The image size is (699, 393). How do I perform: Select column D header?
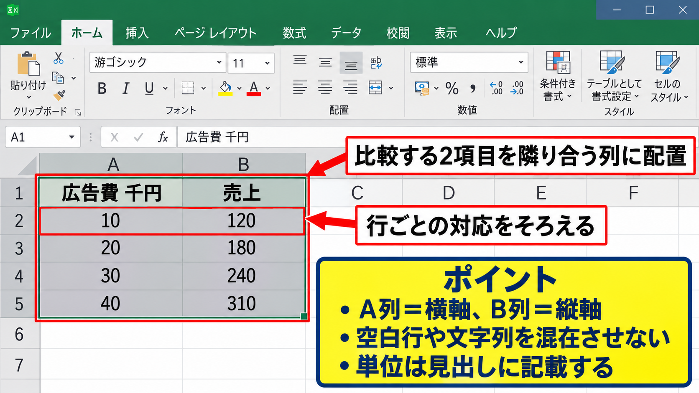(x=449, y=193)
